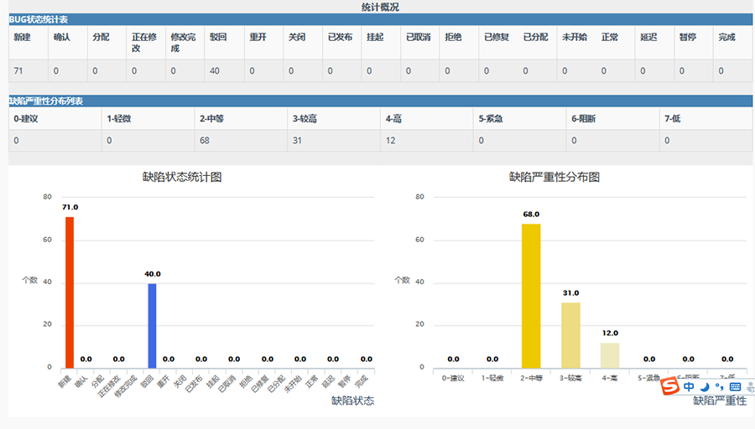Select the 已修复 column header in table
This screenshot has height=429, width=755.
click(497, 37)
